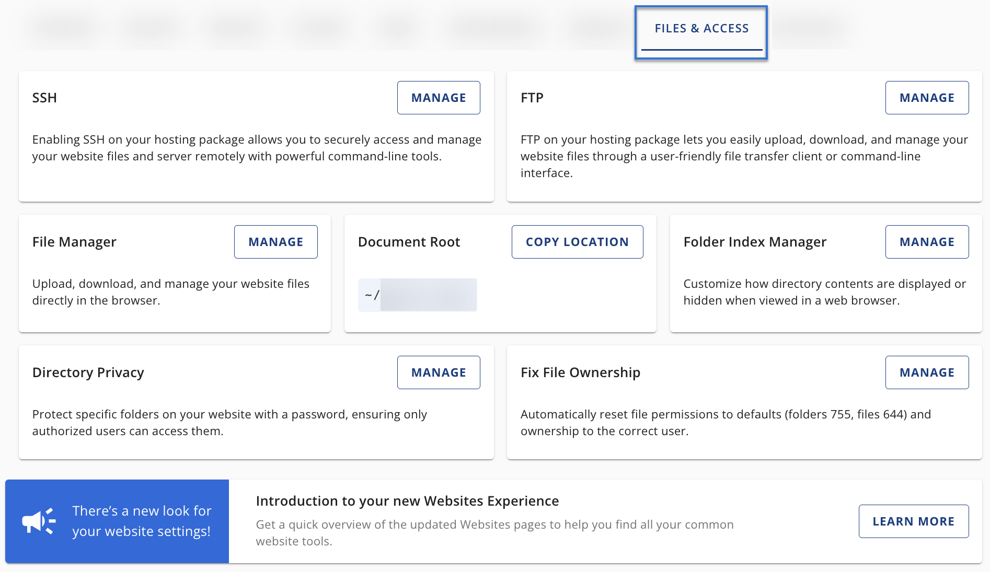
Task: Click the LEARN MORE button
Action: pos(913,521)
